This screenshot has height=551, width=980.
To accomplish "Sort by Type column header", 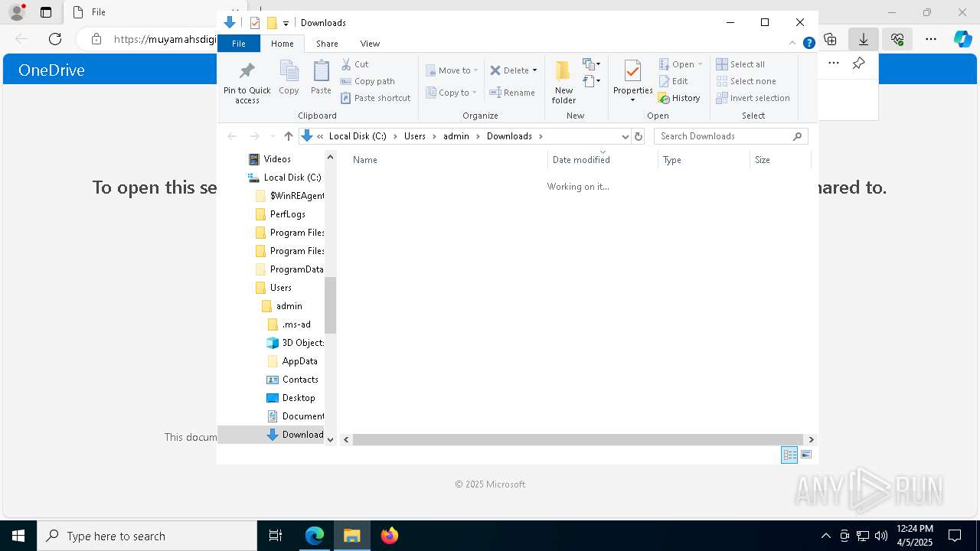I will tap(704, 160).
